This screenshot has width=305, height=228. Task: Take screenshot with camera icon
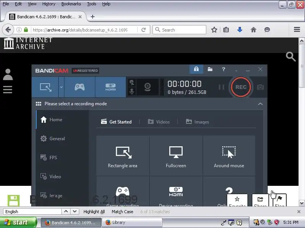point(260,87)
